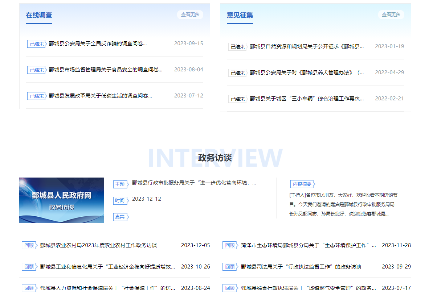Click date 2023-07-12 in survey list
The height and width of the screenshot is (304, 429).
[188, 96]
